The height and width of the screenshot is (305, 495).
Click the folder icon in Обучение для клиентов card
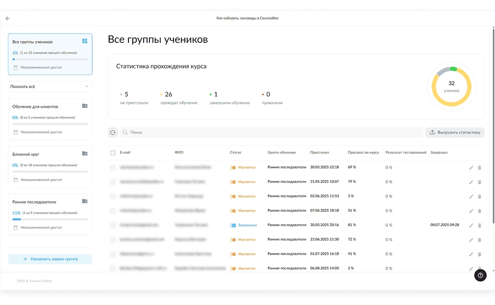coord(85,106)
